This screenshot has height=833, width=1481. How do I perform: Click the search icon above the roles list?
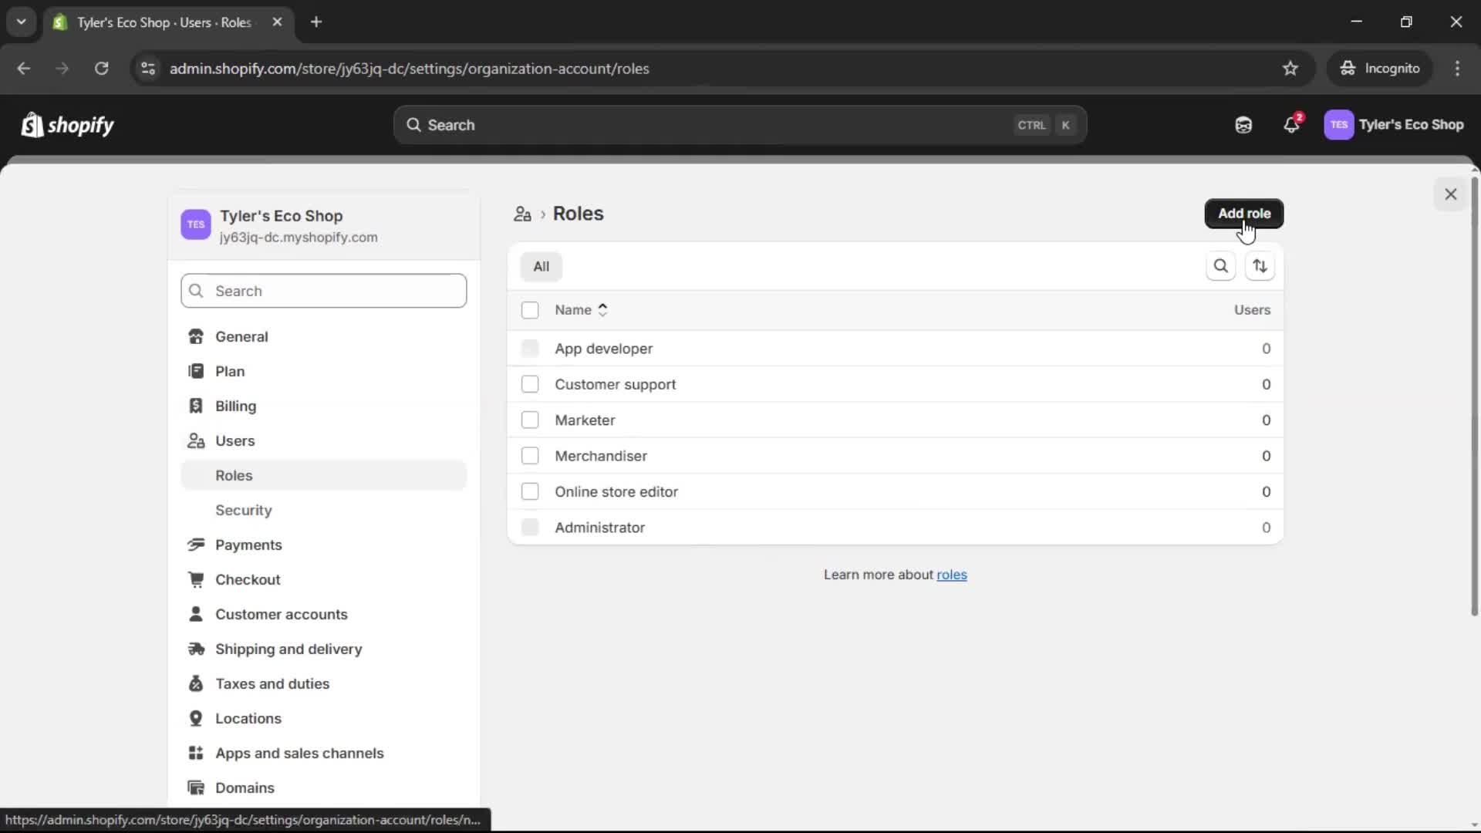(1221, 265)
